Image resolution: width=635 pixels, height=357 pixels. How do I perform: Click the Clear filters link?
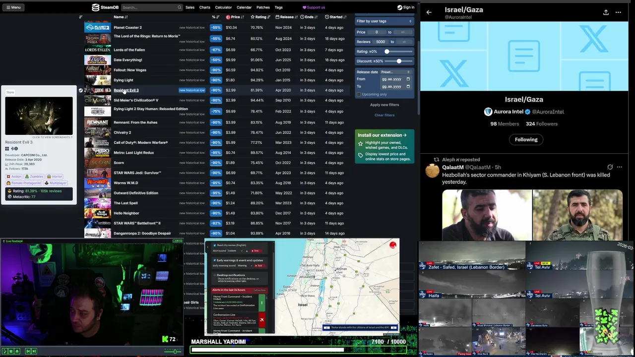384,115
